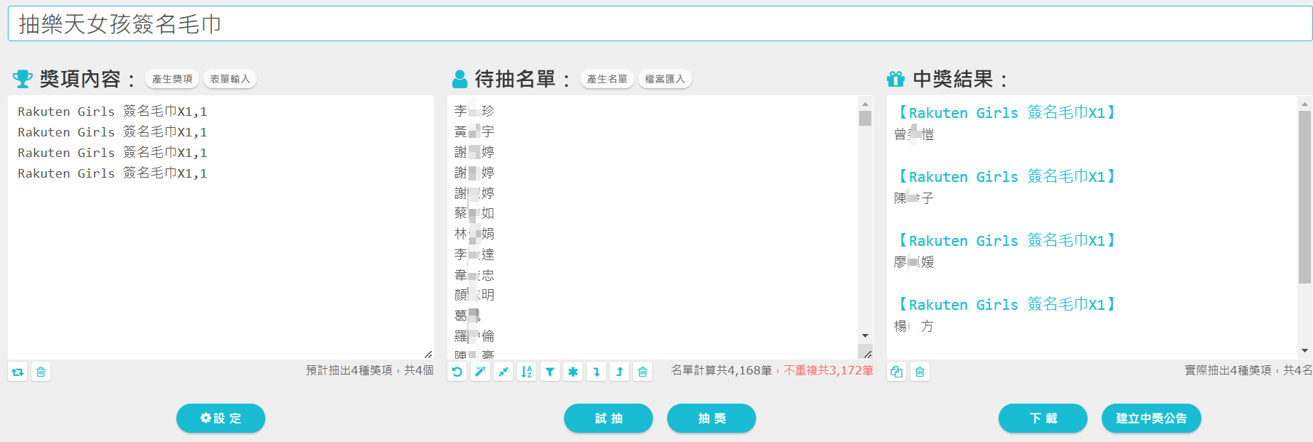The width and height of the screenshot is (1313, 442).
Task: Click the 表單輸入 button
Action: point(230,79)
